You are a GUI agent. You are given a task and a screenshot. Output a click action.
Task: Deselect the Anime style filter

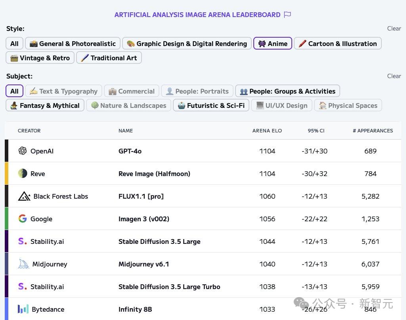[x=273, y=44]
